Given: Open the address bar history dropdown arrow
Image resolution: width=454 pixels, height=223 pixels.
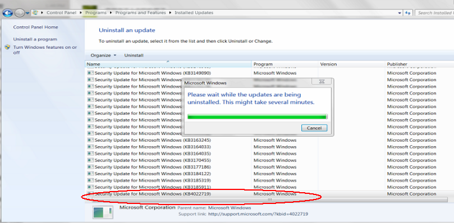Looking at the screenshot, I should [400, 13].
